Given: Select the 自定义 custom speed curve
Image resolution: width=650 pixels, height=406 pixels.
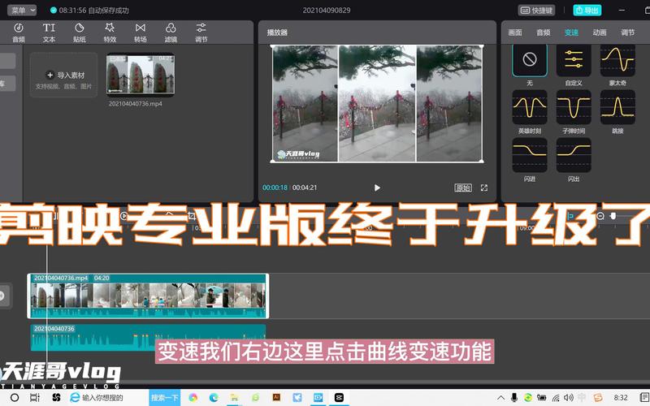Looking at the screenshot, I should pyautogui.click(x=574, y=60).
